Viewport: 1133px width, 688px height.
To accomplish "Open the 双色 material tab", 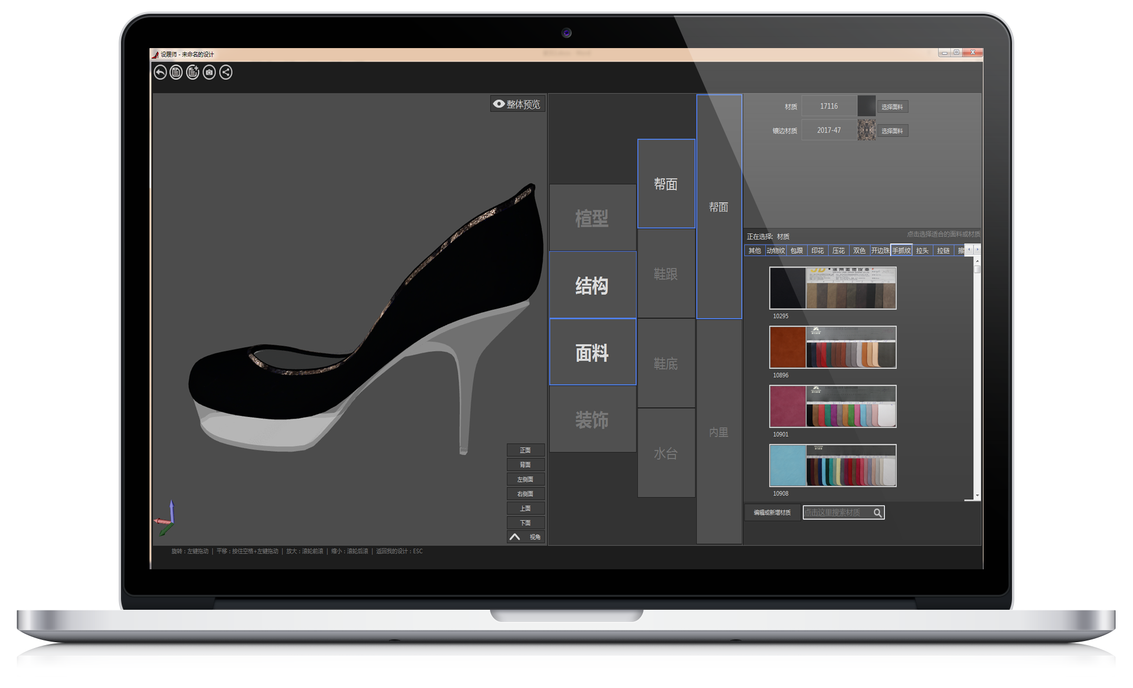I will click(859, 251).
